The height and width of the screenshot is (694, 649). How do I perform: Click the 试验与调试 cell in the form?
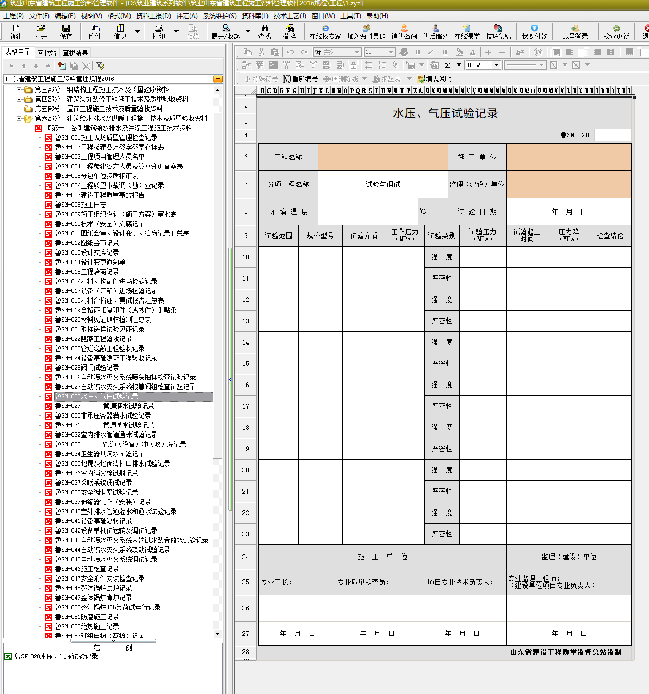pos(383,184)
